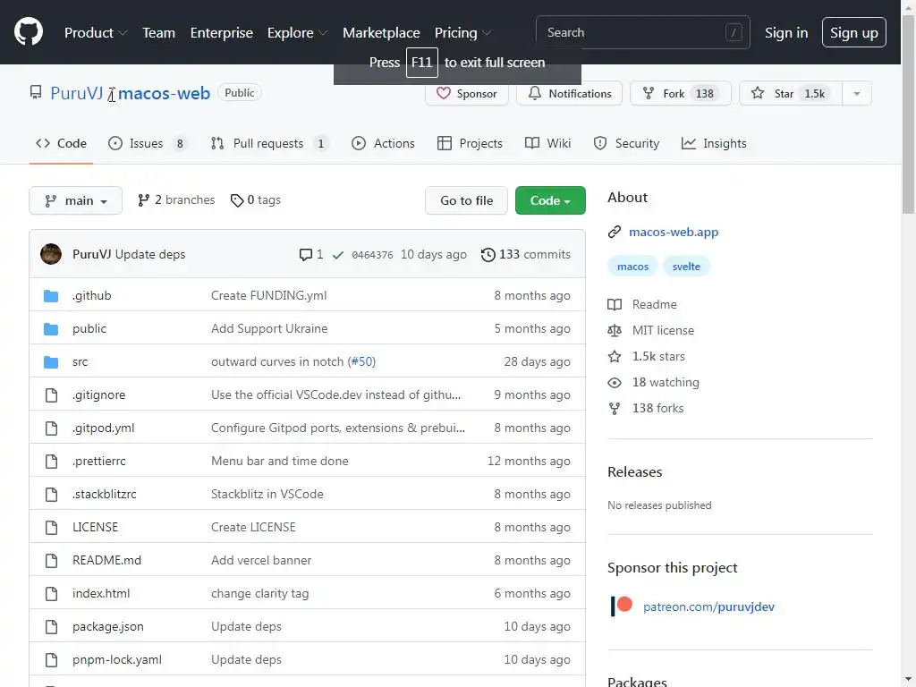Click the history clock icon for commits
The width and height of the screenshot is (916, 687).
(x=488, y=255)
